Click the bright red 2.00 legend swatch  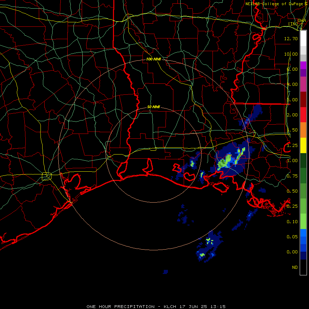coord(303,115)
